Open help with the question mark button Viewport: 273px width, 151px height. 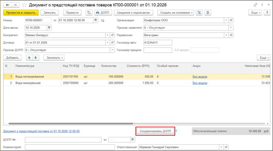pos(267,12)
